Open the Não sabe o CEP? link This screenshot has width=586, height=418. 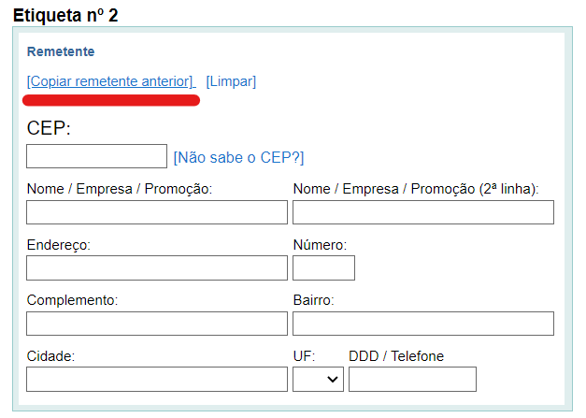tap(238, 157)
